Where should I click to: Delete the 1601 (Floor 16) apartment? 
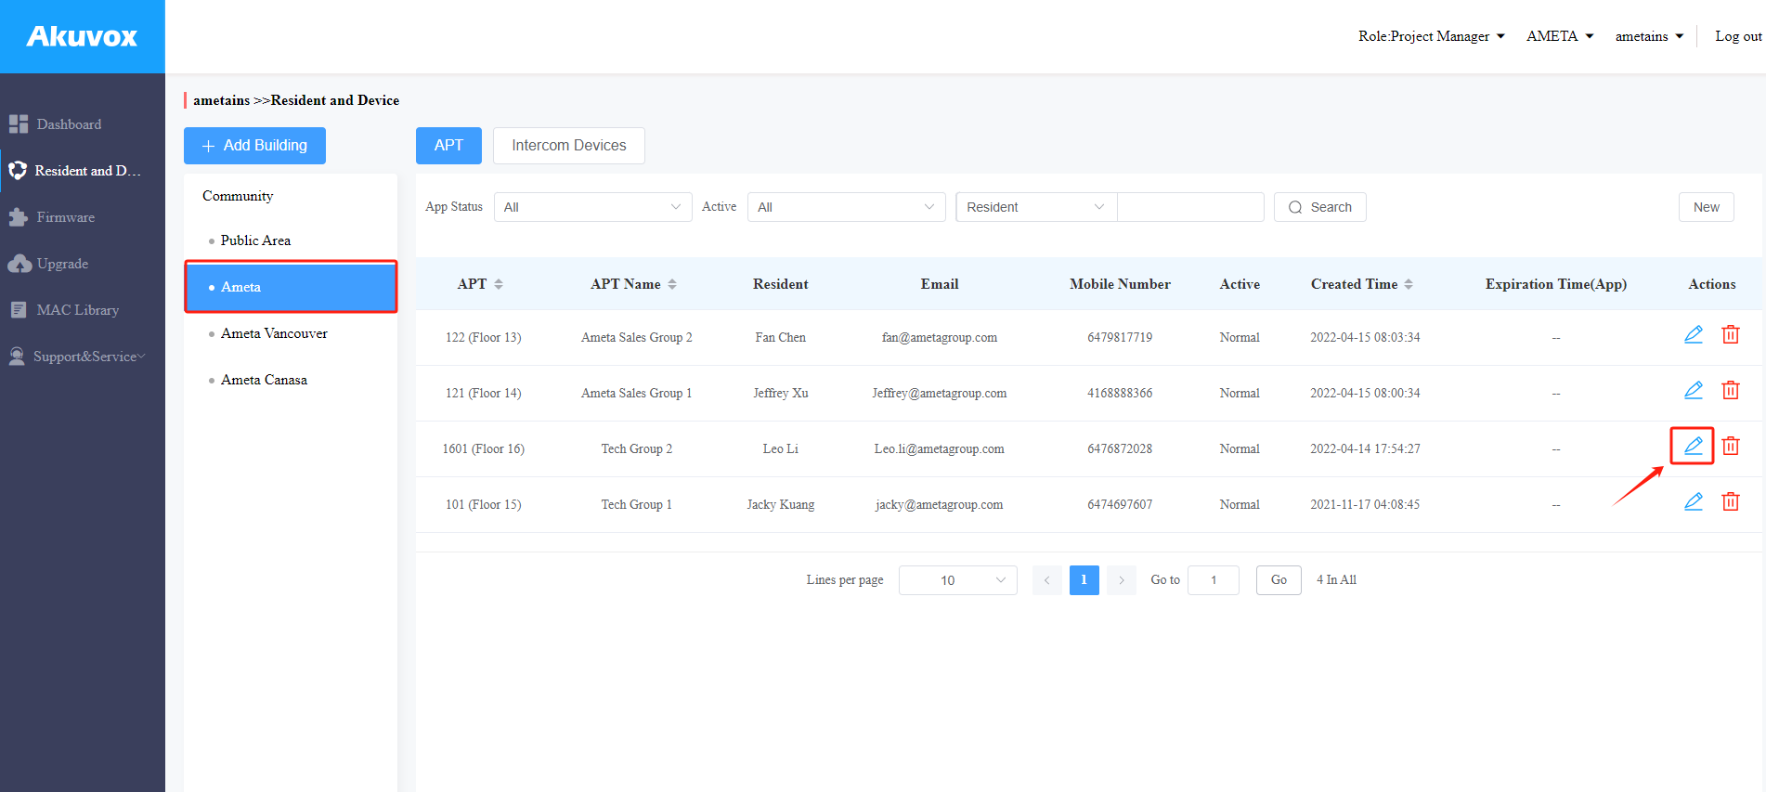1731,446
